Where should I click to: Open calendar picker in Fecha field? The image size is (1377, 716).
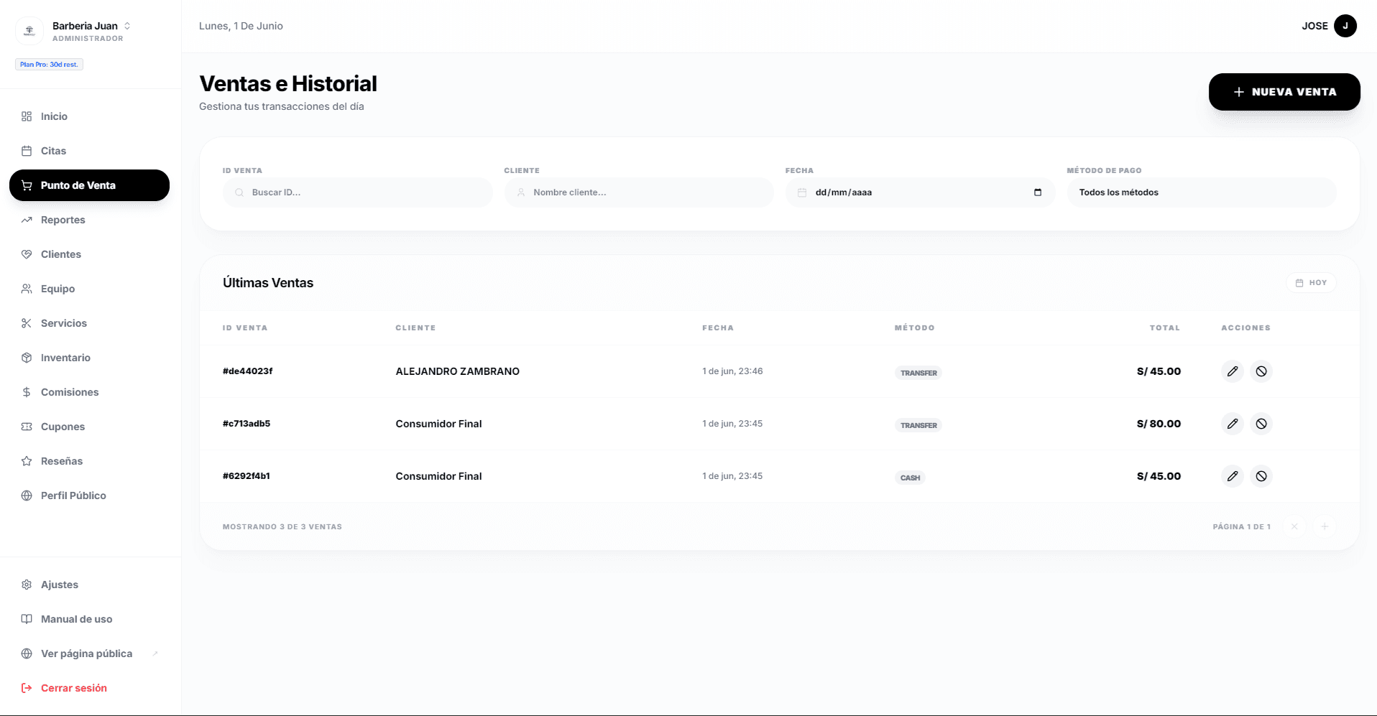[x=1038, y=192]
